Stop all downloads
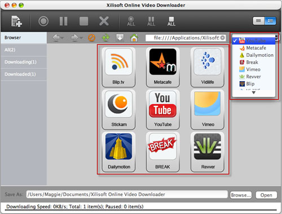 pyautogui.click(x=171, y=21)
